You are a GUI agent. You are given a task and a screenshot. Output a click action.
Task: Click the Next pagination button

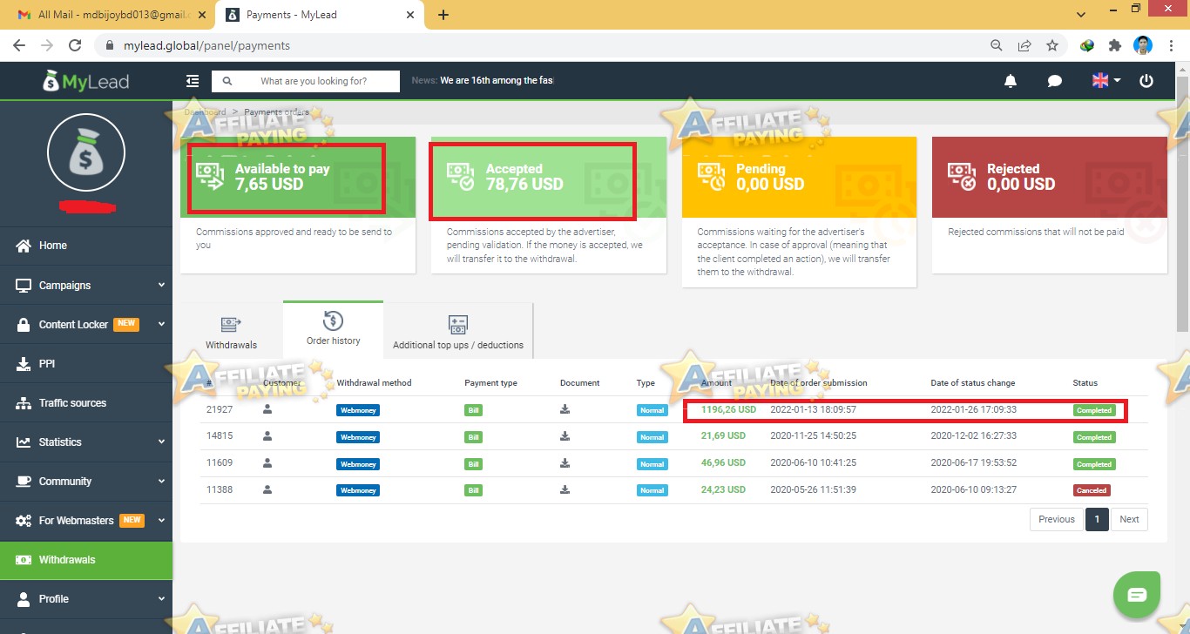[1129, 519]
